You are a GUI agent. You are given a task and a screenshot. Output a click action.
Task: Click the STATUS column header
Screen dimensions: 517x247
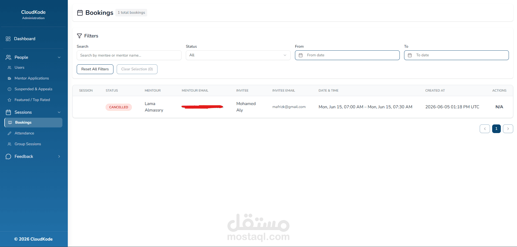click(x=112, y=91)
